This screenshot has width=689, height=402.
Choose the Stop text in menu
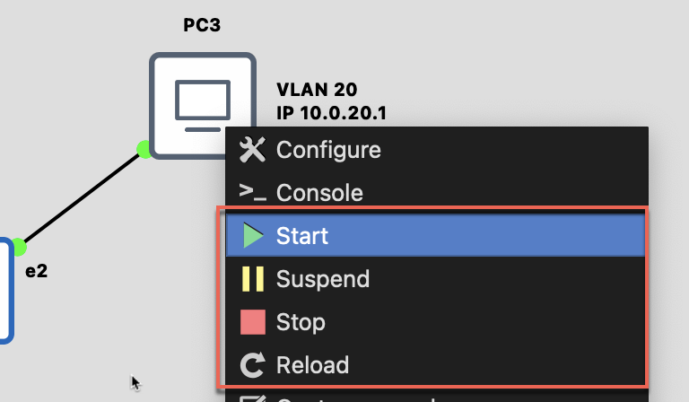301,322
